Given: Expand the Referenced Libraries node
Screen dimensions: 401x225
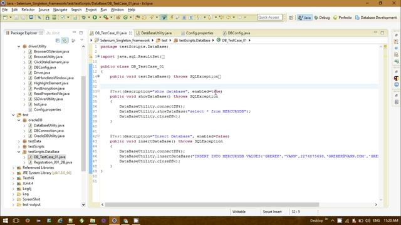Looking at the screenshot, I should tap(13, 167).
